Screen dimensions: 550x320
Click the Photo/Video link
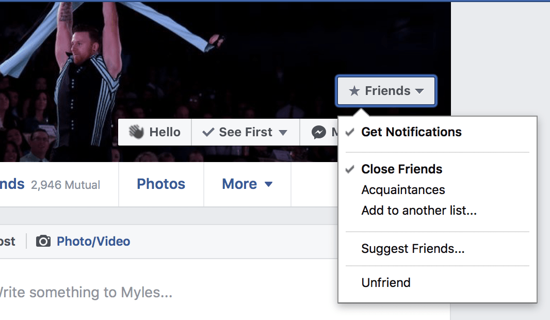tap(93, 241)
